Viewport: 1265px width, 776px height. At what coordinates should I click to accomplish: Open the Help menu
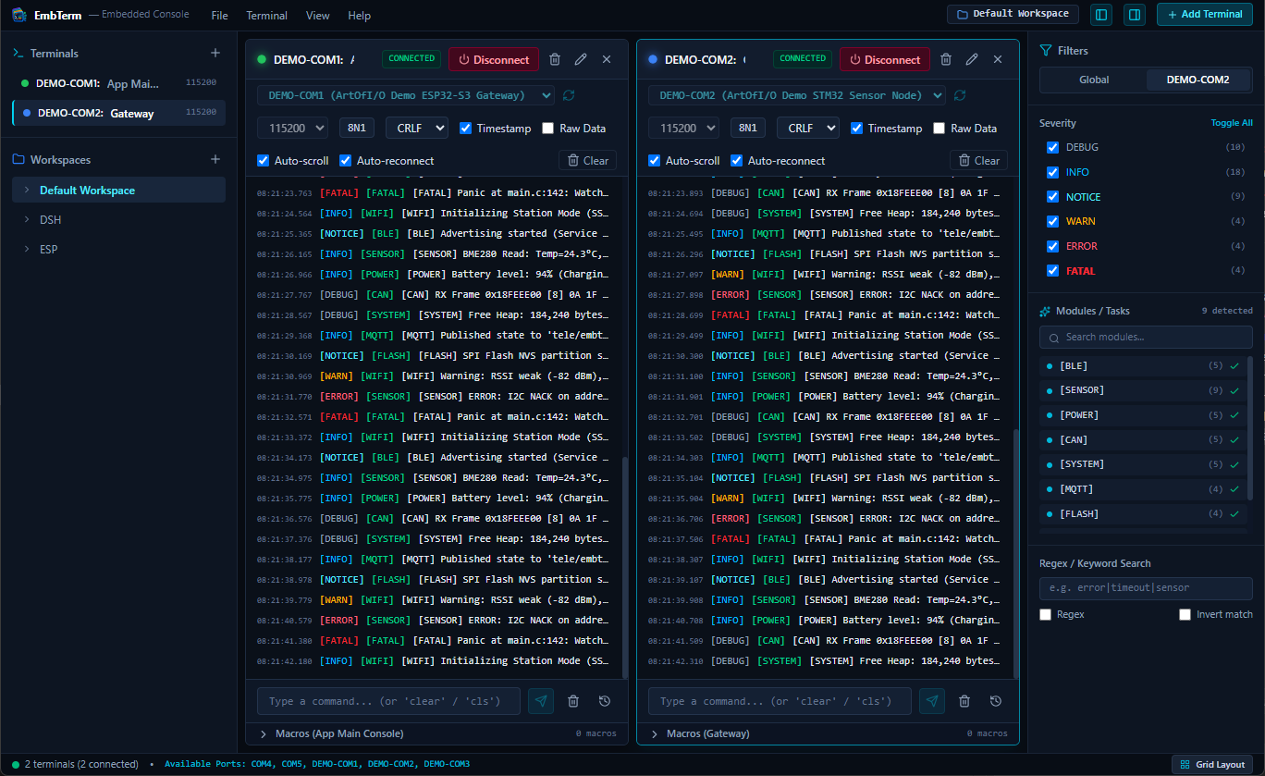[x=360, y=15]
